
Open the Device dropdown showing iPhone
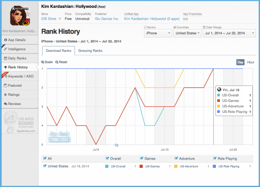coord(158,33)
